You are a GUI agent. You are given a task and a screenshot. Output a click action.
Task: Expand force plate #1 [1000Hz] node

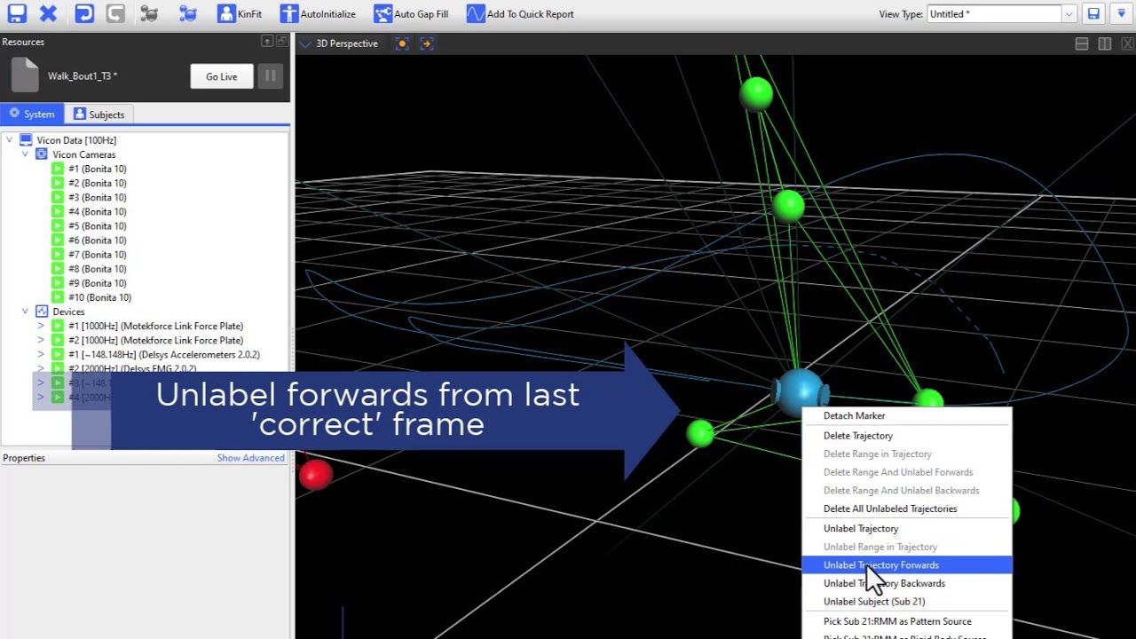point(40,326)
